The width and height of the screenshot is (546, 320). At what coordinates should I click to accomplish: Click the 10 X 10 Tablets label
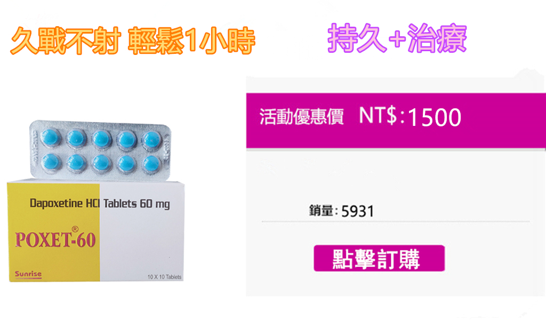pyautogui.click(x=164, y=277)
